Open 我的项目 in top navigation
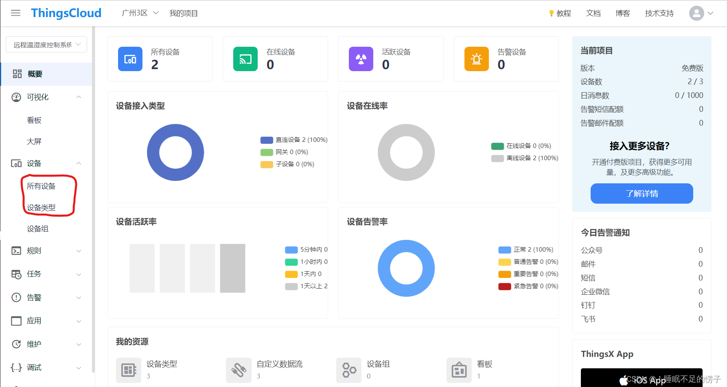This screenshot has width=727, height=387. pyautogui.click(x=184, y=13)
